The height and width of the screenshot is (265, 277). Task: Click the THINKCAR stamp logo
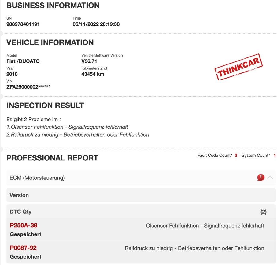click(239, 67)
